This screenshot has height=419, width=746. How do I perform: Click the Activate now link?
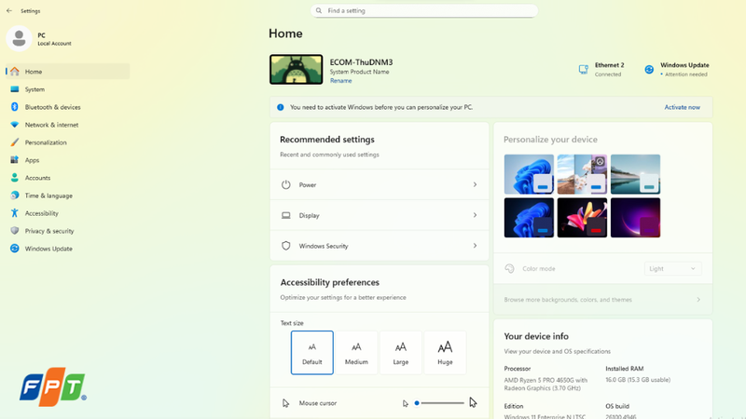(683, 107)
